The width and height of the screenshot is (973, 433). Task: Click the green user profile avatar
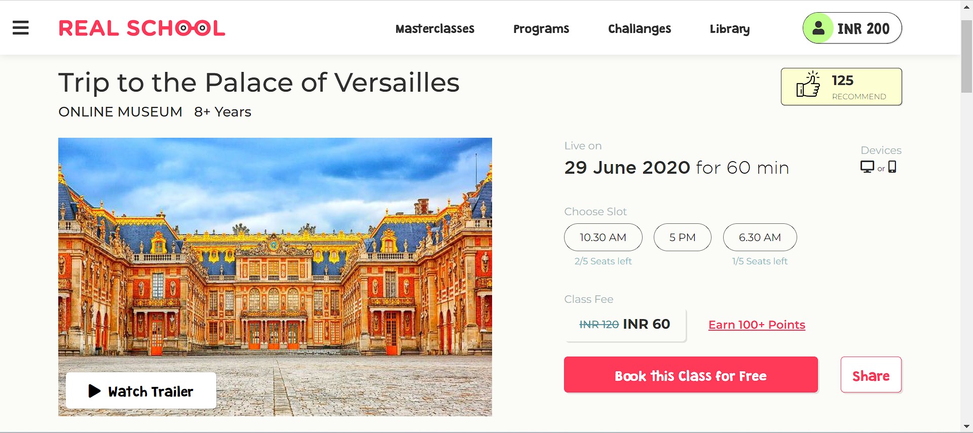(x=818, y=28)
